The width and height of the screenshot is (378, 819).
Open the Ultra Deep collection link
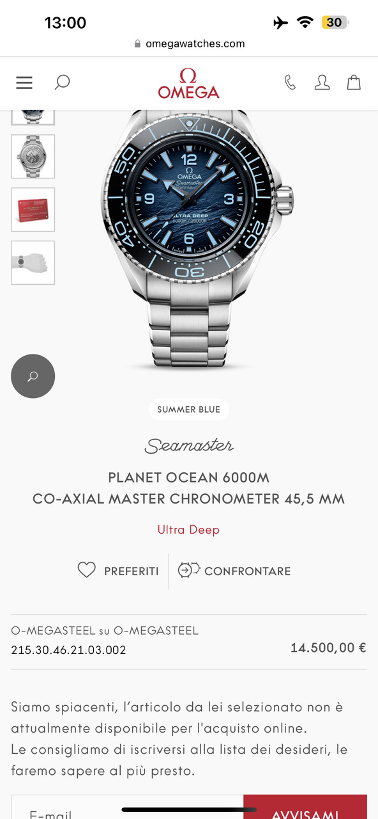pos(188,530)
